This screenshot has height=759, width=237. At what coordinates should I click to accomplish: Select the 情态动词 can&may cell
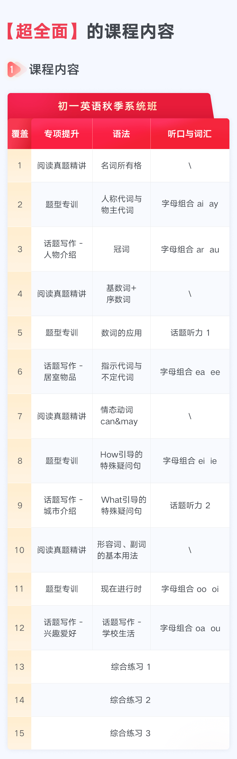[121, 416]
